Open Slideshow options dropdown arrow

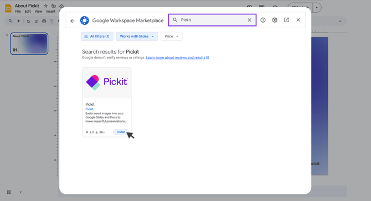pos(317,8)
